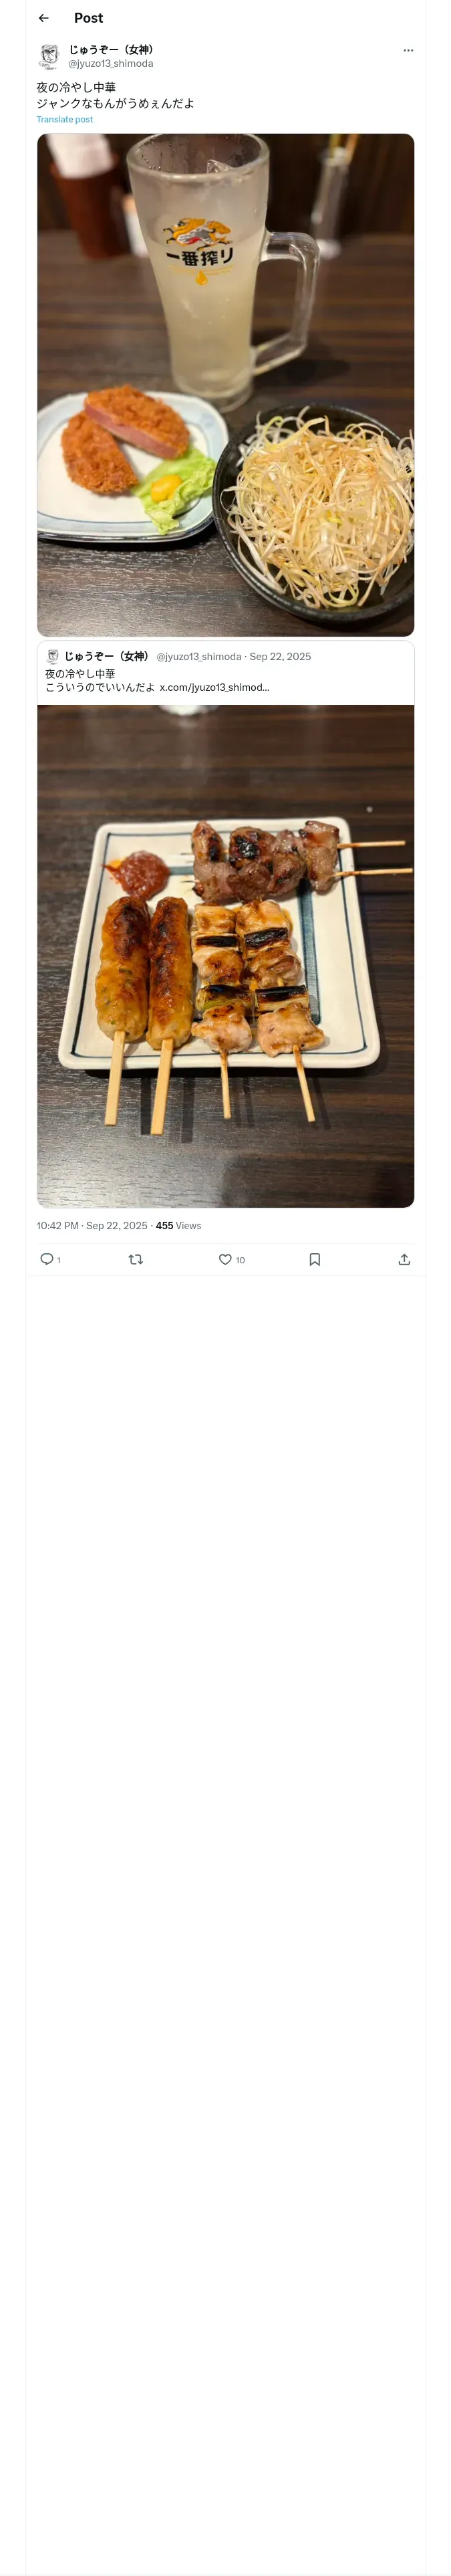The width and height of the screenshot is (451, 2576).
Task: Click the author display name じゅうぞー（女神）at top
Action: [111, 49]
